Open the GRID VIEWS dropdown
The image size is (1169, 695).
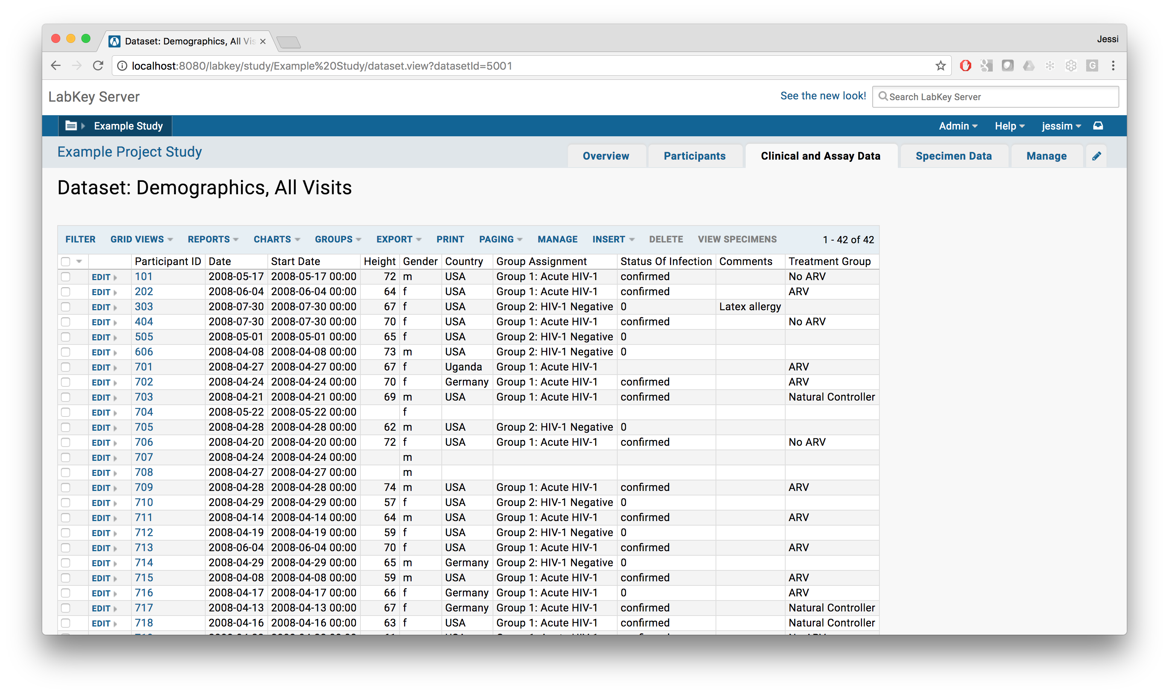click(142, 239)
